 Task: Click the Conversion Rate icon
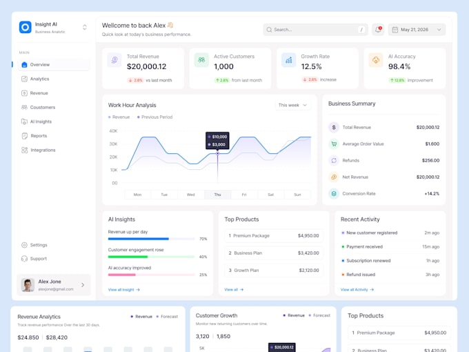(334, 194)
